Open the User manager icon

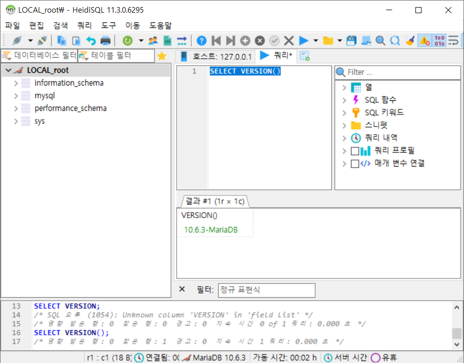(153, 41)
